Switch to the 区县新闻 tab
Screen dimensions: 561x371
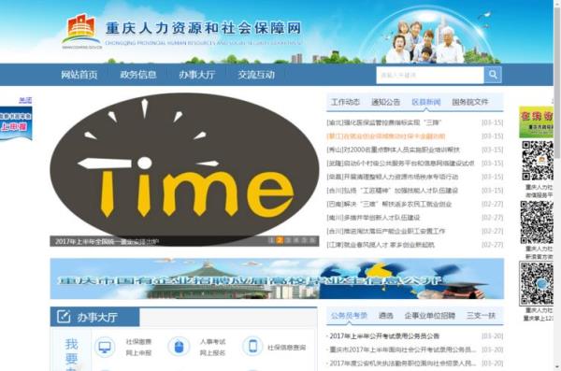pyautogui.click(x=425, y=102)
